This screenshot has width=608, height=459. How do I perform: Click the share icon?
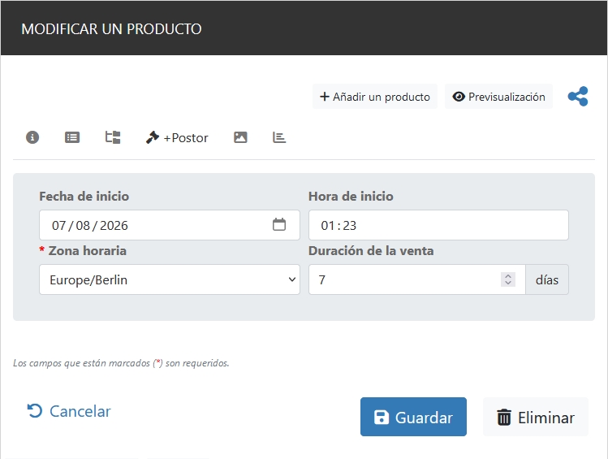point(578,97)
